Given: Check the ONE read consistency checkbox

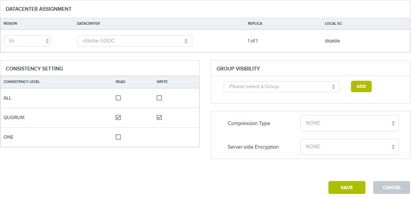Looking at the screenshot, I should click(x=118, y=137).
